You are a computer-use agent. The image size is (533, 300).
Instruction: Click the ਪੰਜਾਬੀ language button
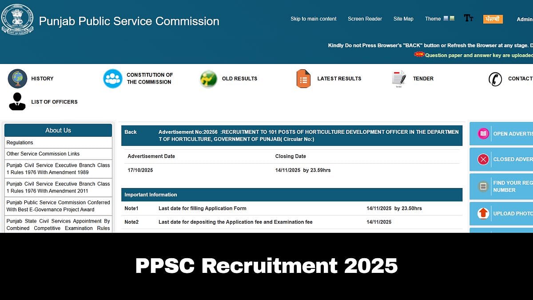[x=493, y=19]
